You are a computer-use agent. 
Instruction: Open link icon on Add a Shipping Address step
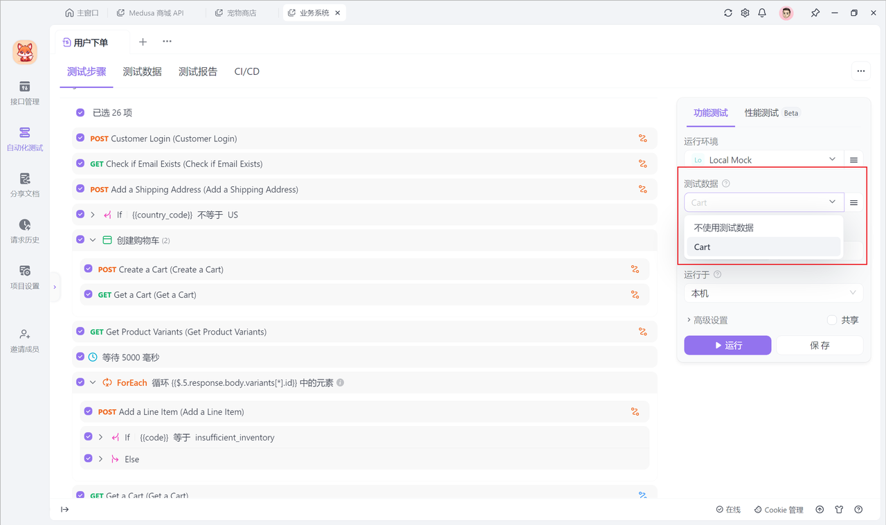click(x=643, y=189)
